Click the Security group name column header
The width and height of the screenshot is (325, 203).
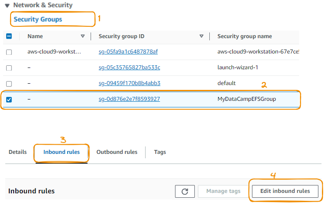(245, 36)
